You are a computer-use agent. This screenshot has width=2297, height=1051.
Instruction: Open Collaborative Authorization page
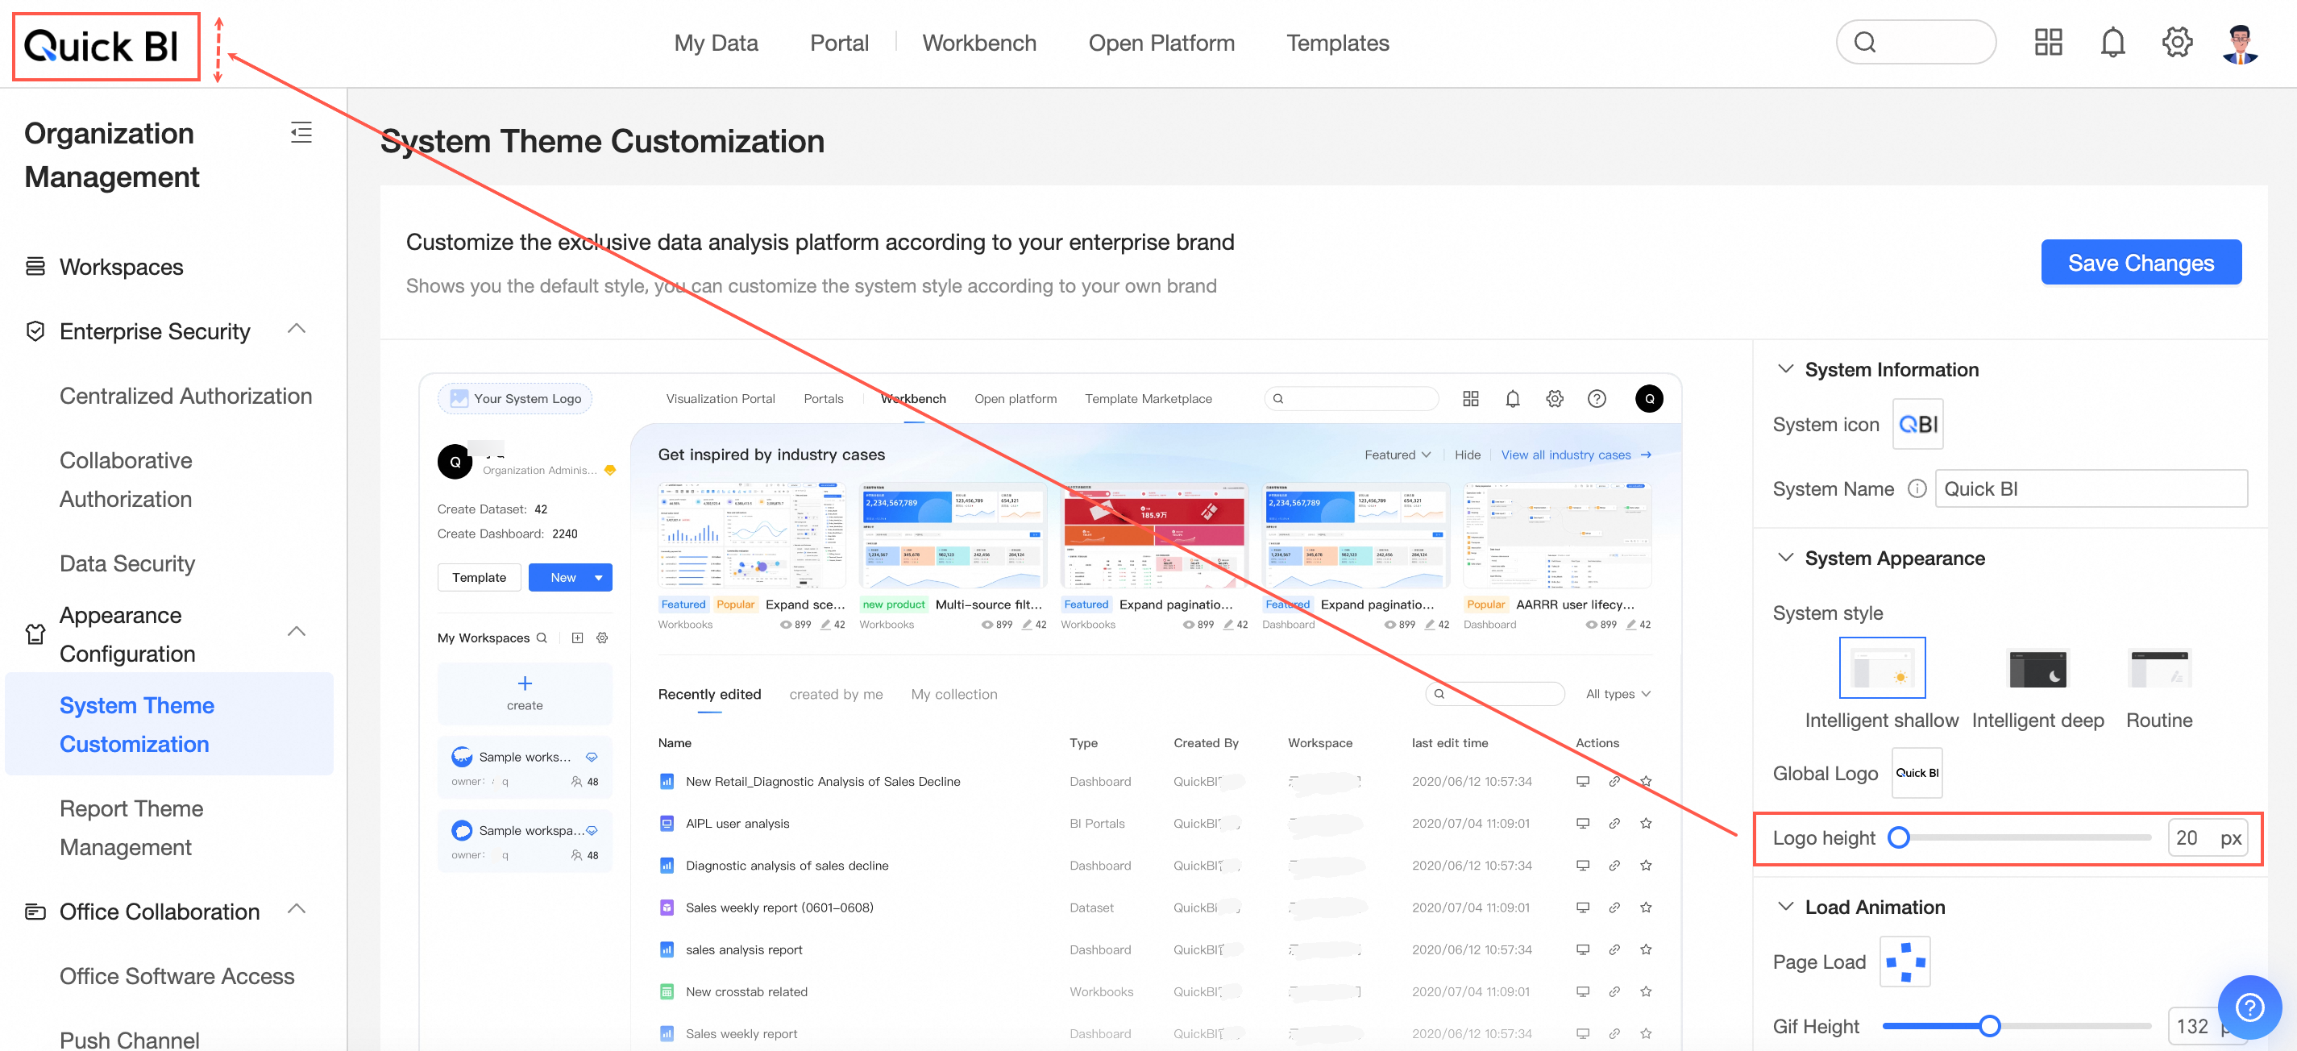[126, 480]
